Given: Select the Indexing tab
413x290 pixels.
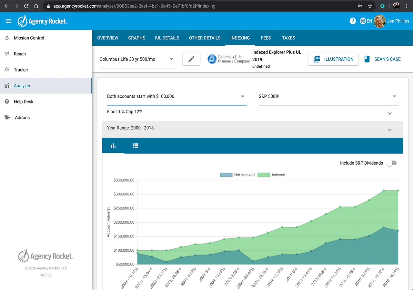Looking at the screenshot, I should point(240,38).
